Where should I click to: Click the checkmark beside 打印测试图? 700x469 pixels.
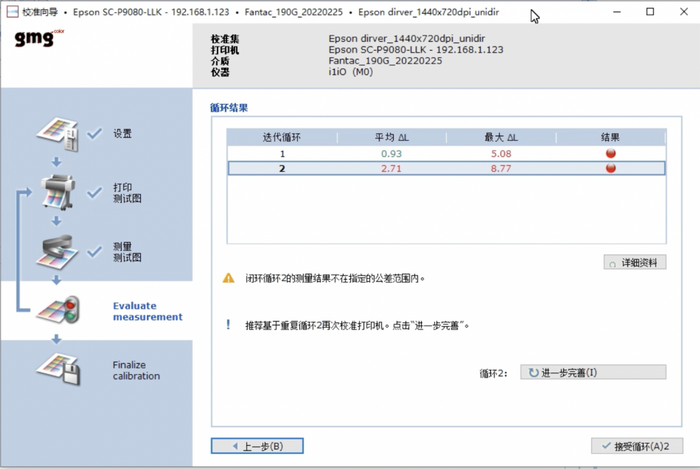point(94,193)
